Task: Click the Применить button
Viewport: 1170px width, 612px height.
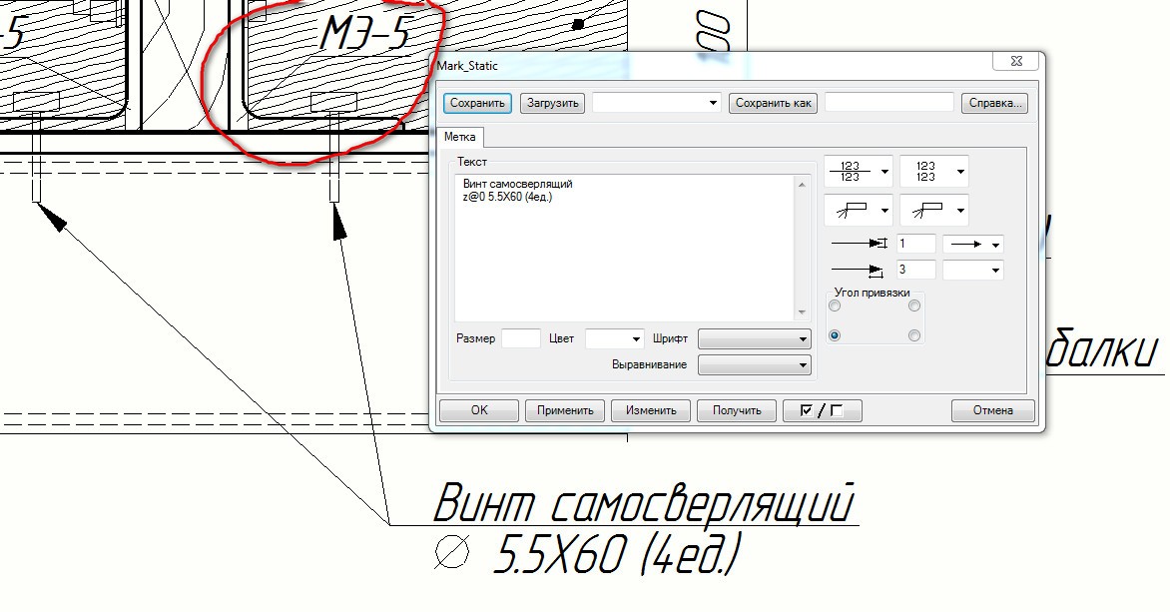Action: (x=565, y=410)
